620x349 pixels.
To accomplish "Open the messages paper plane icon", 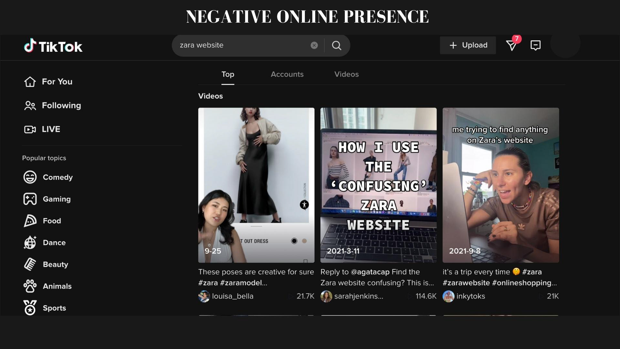I will (x=512, y=45).
